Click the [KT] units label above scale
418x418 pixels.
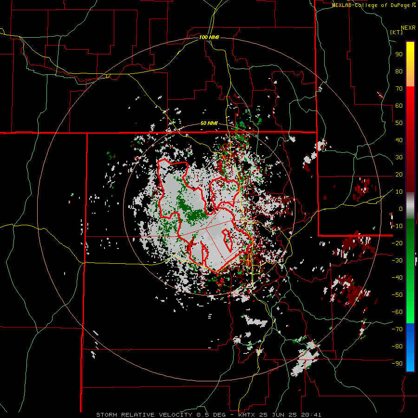pos(397,32)
